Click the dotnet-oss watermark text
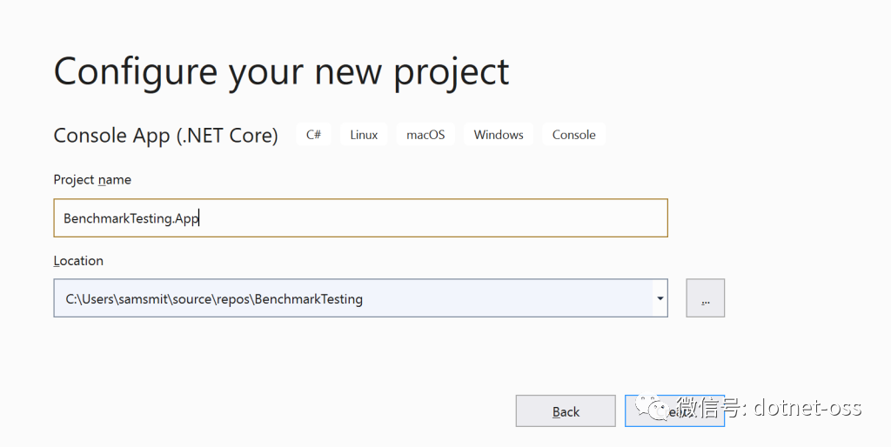Screen dimensions: 891x447 (807, 408)
